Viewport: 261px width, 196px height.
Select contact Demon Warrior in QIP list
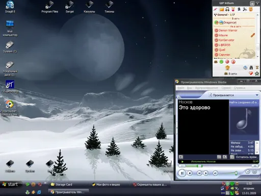(x=228, y=31)
